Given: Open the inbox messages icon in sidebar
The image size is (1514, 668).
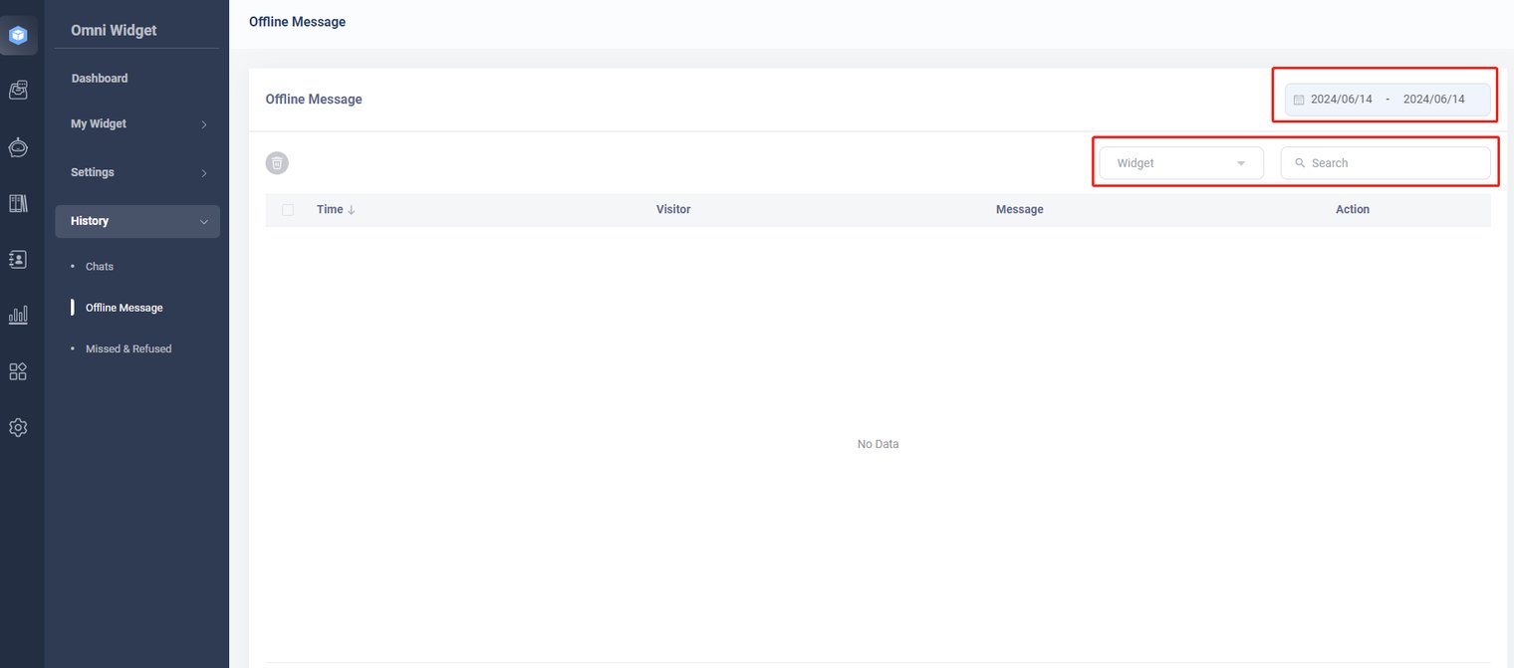Looking at the screenshot, I should tap(18, 91).
